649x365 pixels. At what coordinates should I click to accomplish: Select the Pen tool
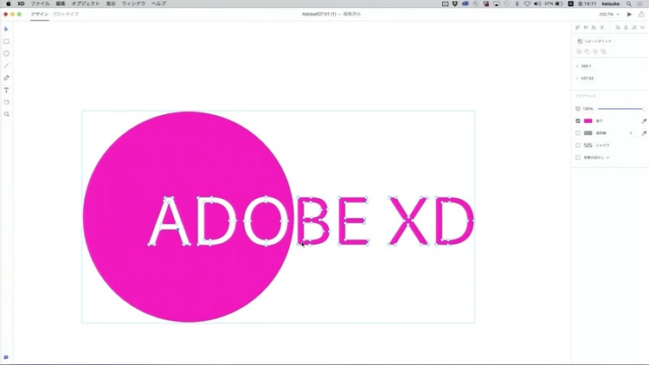(6, 78)
